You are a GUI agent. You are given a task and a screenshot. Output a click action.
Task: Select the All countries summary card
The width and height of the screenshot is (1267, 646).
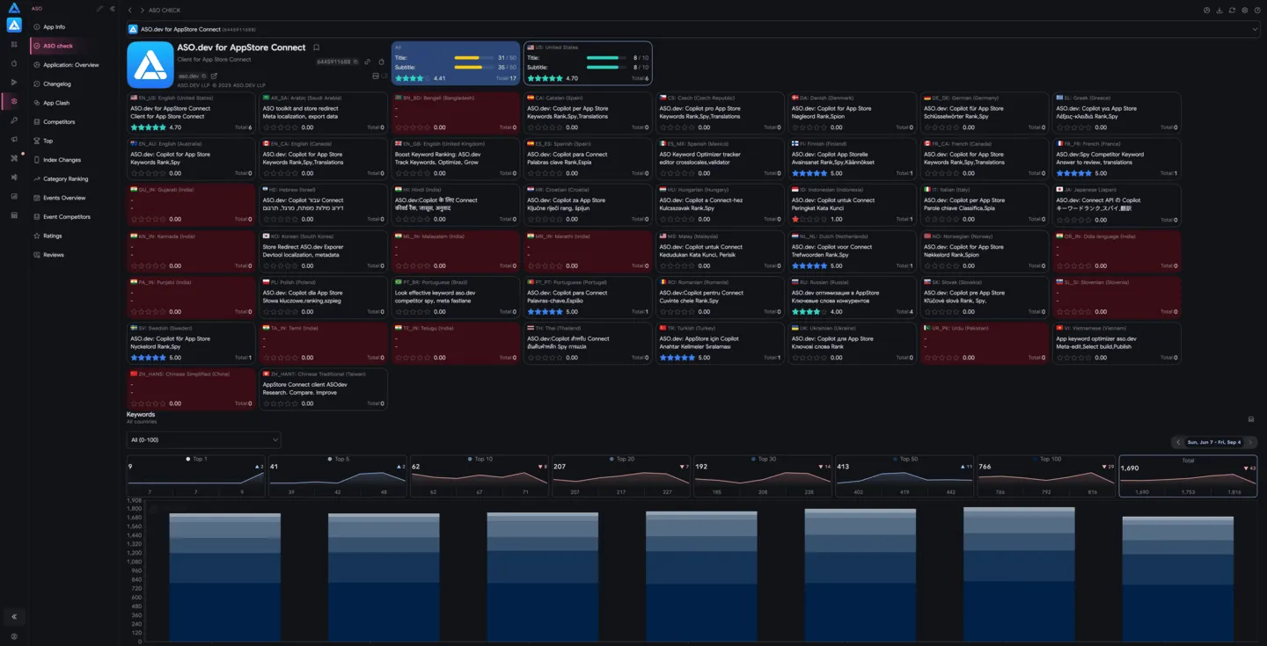click(456, 63)
